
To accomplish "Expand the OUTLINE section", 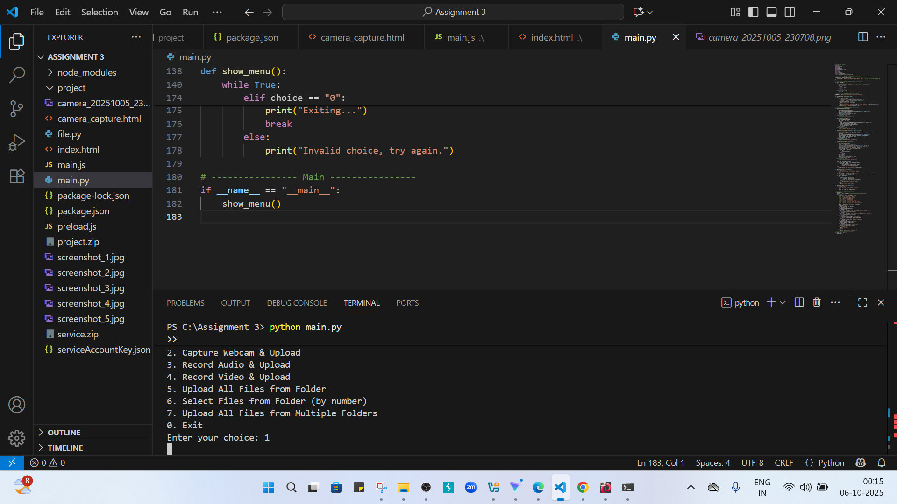I will tap(64, 433).
